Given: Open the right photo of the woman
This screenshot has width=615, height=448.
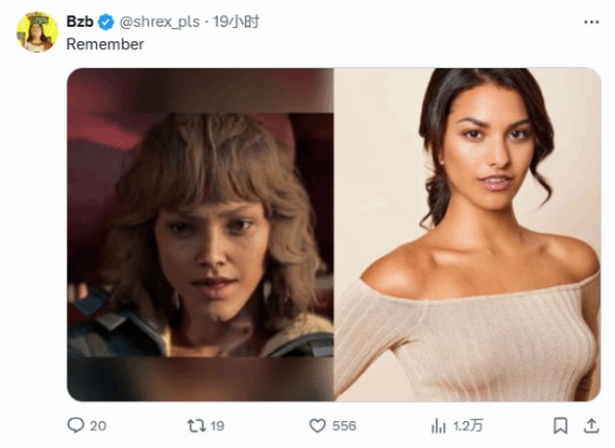Looking at the screenshot, I should coord(467,234).
